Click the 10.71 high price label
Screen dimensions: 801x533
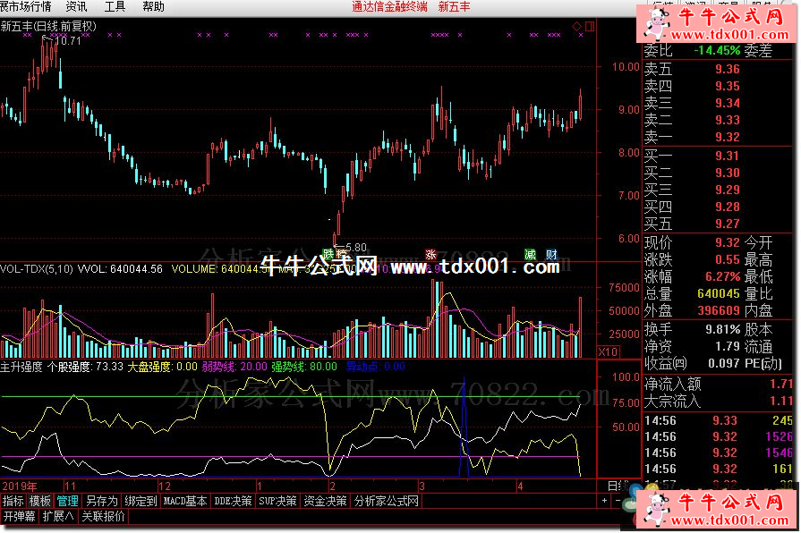coord(67,41)
